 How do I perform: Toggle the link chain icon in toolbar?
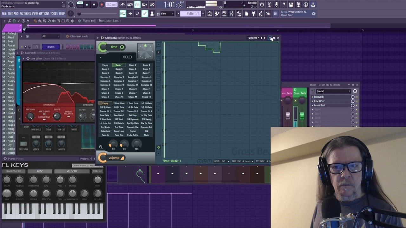145,14
